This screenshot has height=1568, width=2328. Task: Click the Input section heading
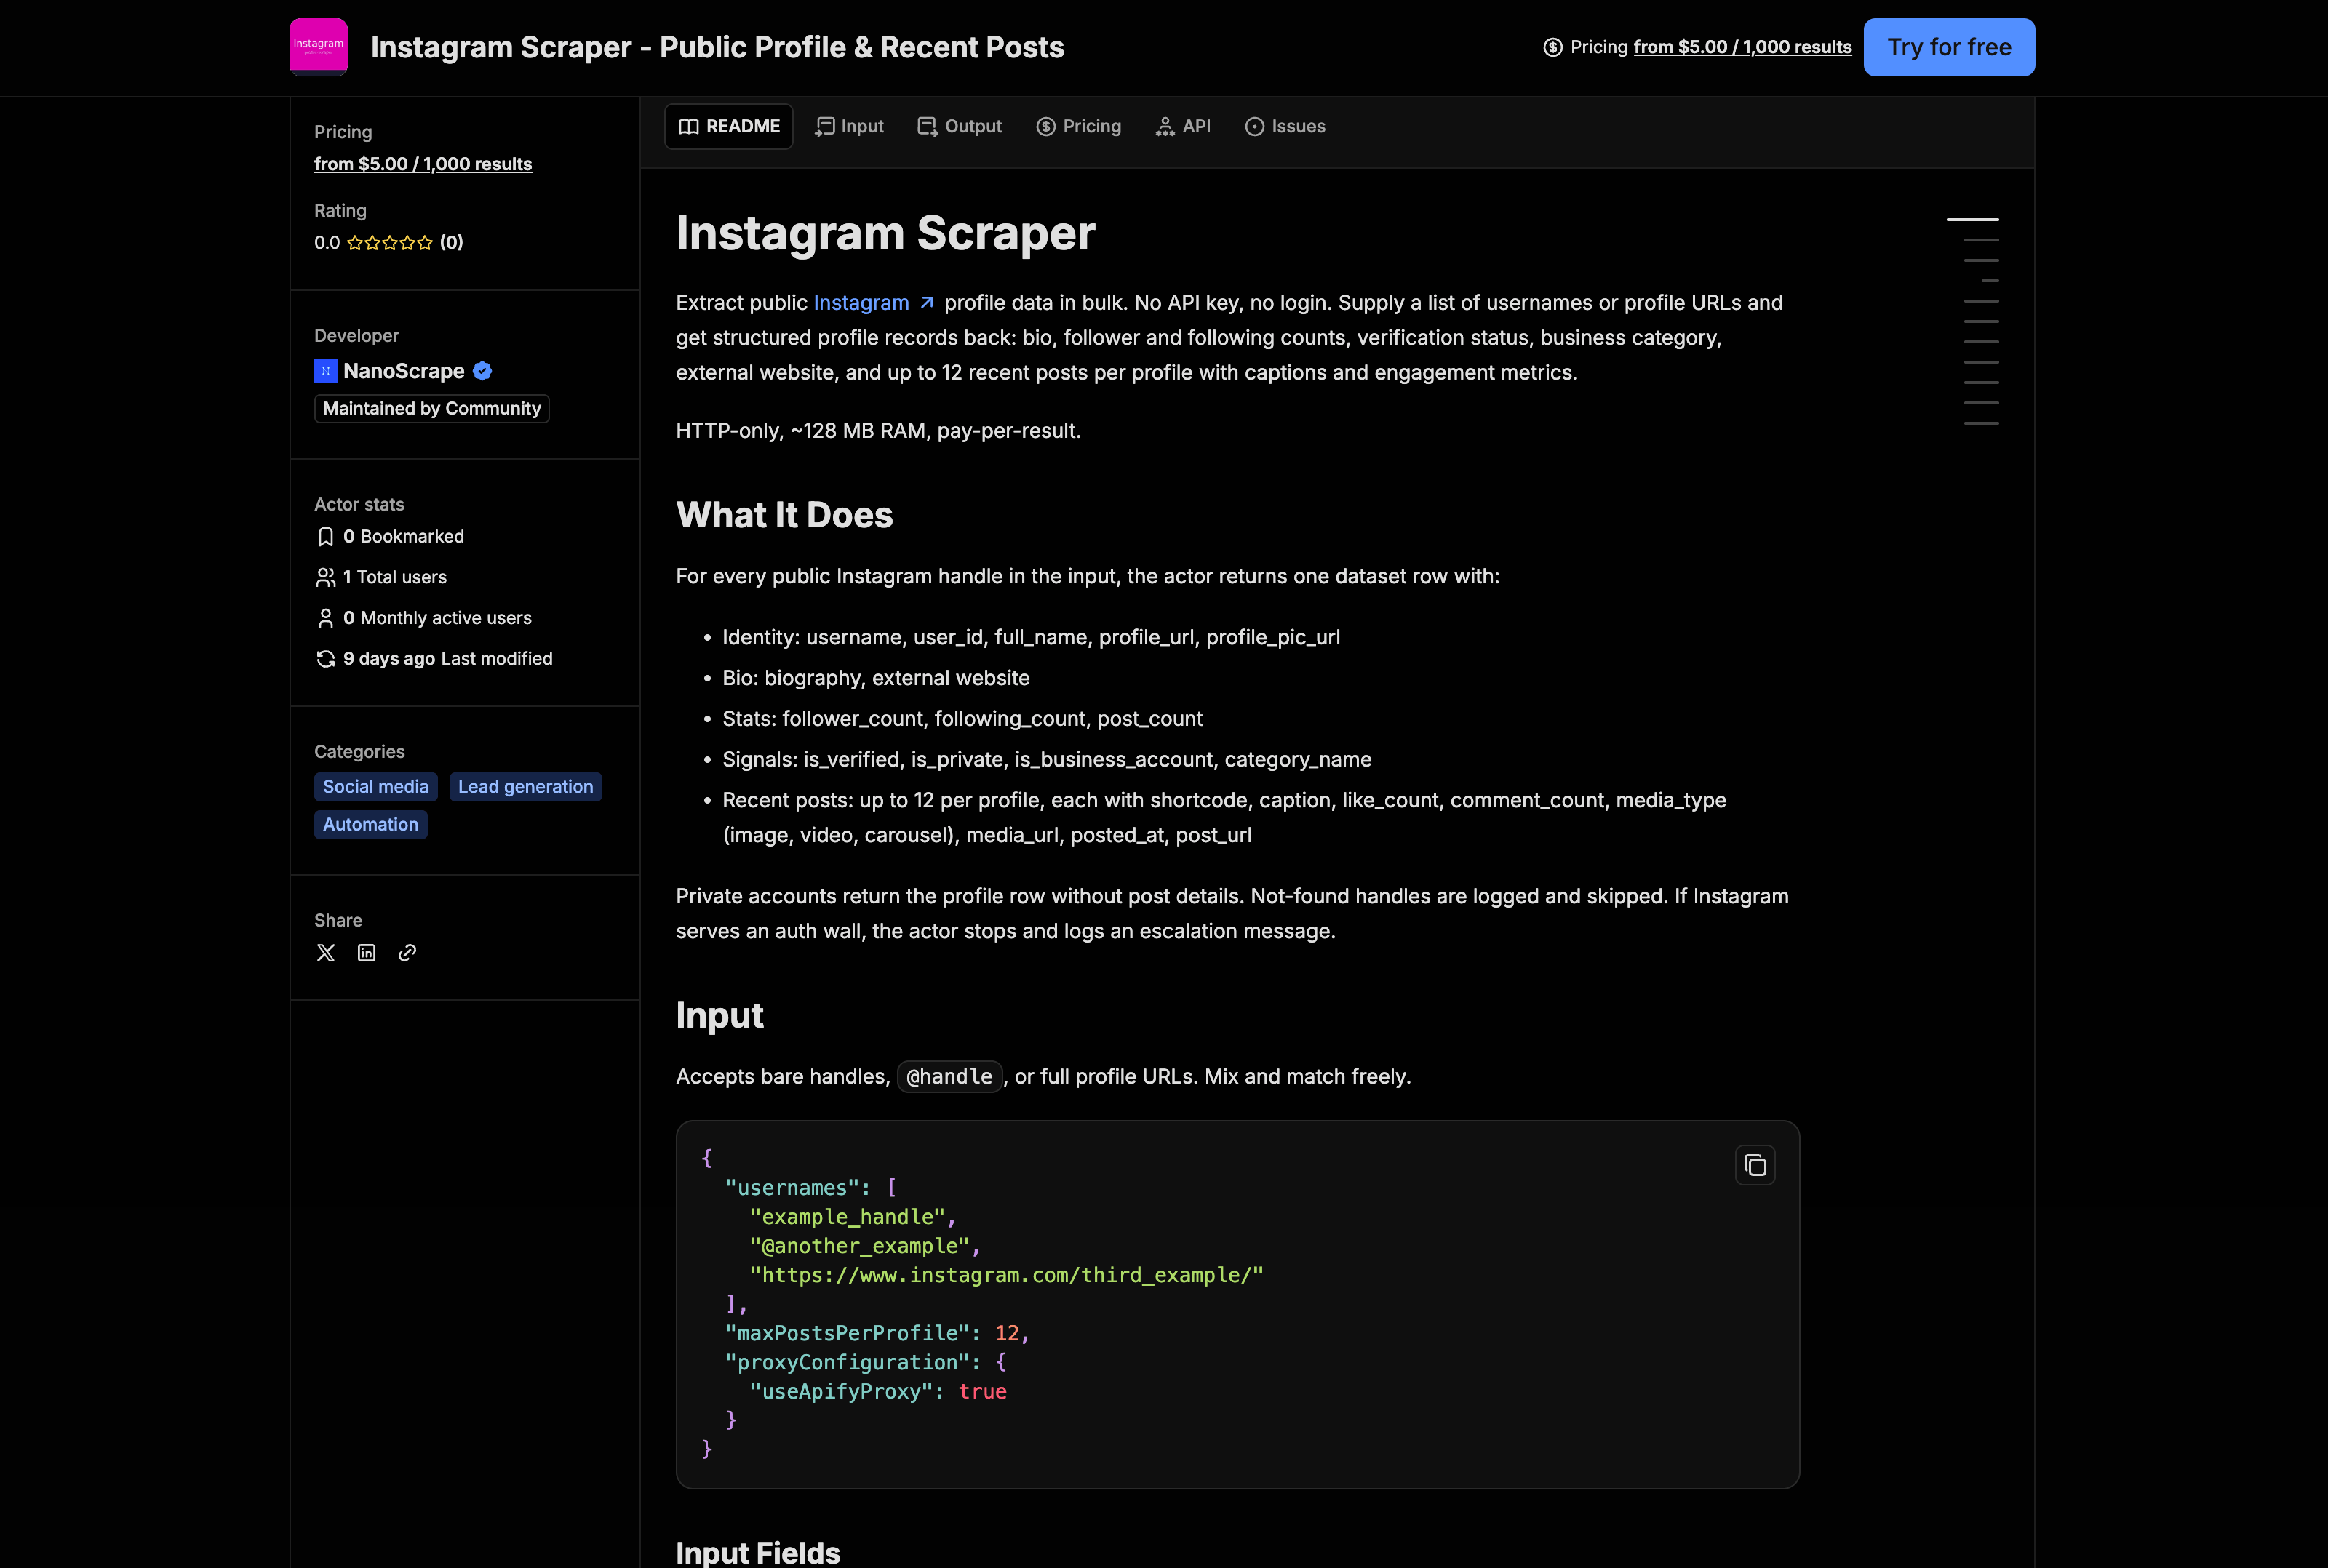pos(720,1015)
